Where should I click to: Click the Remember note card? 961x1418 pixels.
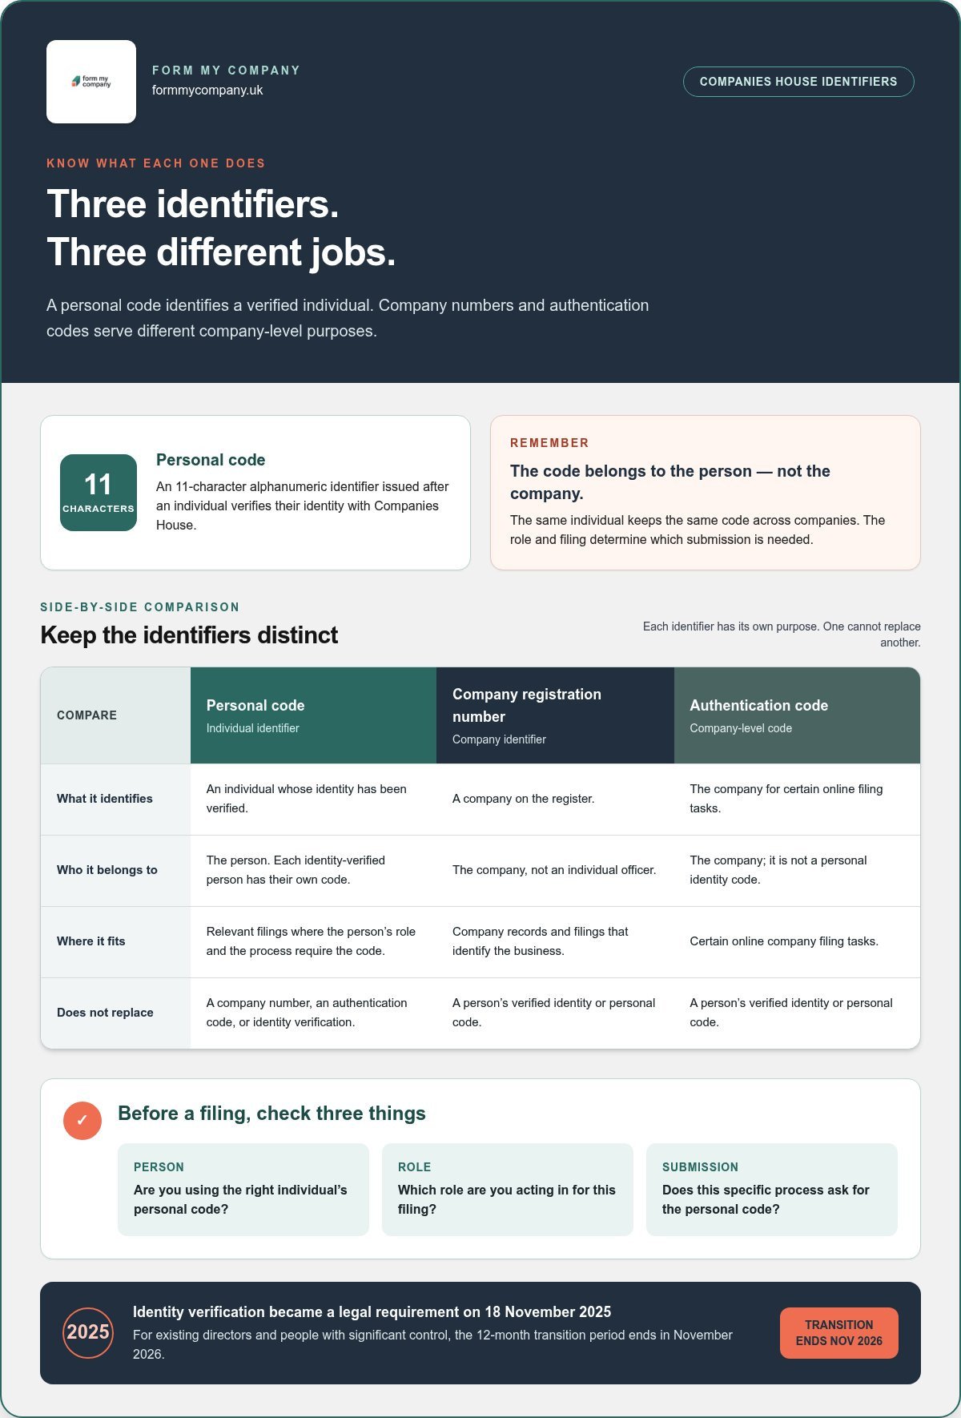coord(706,493)
